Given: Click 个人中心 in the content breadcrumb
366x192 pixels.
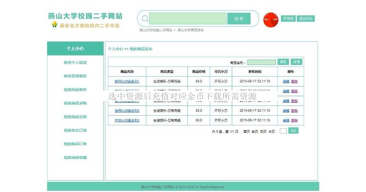Looking at the screenshot, I should (115, 49).
